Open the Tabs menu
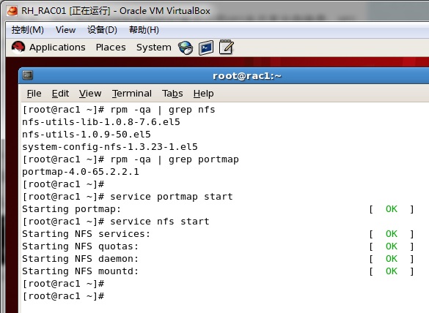This screenshot has width=429, height=313. click(x=172, y=94)
